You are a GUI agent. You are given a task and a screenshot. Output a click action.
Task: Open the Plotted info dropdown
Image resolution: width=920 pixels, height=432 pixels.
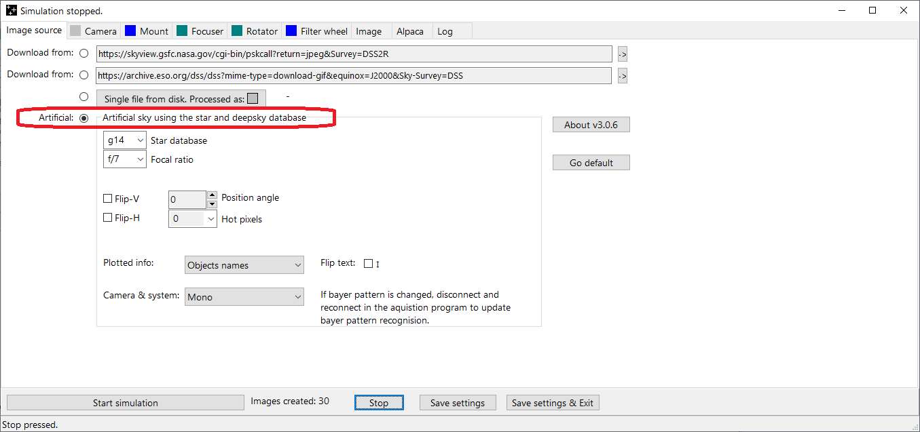pyautogui.click(x=244, y=265)
